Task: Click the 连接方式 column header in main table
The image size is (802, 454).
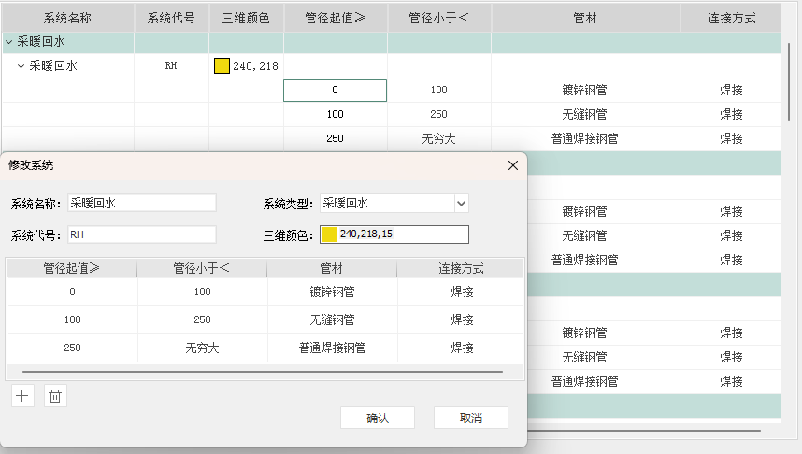Action: pyautogui.click(x=731, y=18)
